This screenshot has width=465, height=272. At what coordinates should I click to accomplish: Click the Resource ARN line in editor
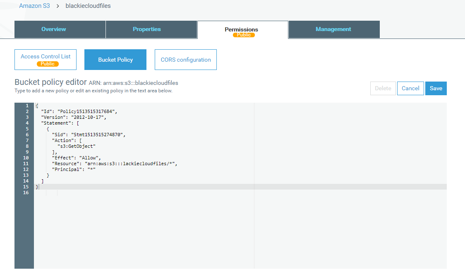coord(114,164)
